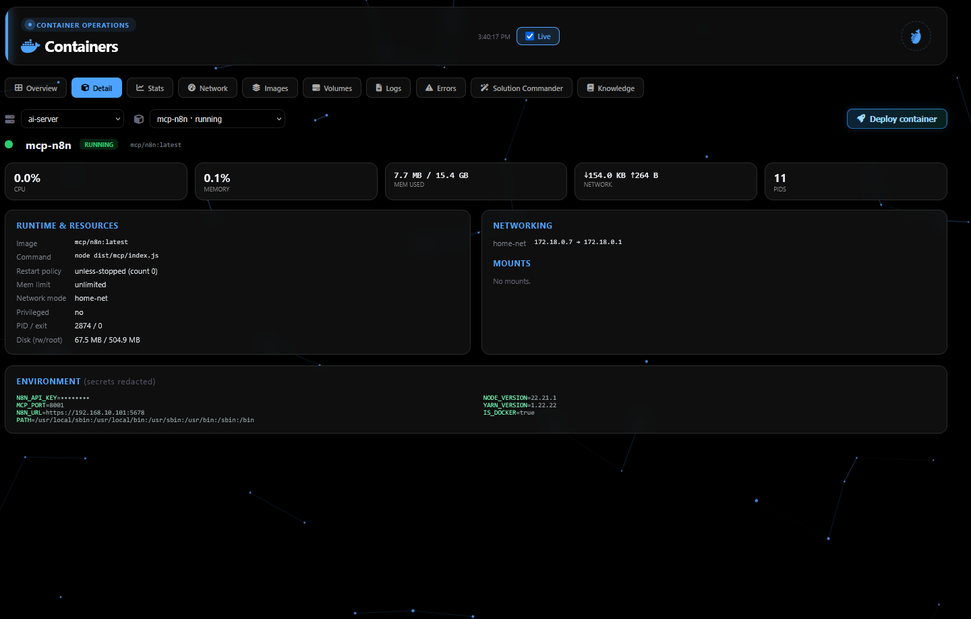The height and width of the screenshot is (619, 971).
Task: Select the Detail tab
Action: [97, 88]
